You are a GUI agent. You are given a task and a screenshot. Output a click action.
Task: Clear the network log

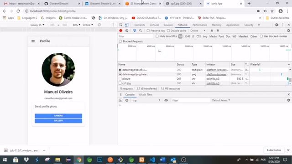[x=127, y=31]
